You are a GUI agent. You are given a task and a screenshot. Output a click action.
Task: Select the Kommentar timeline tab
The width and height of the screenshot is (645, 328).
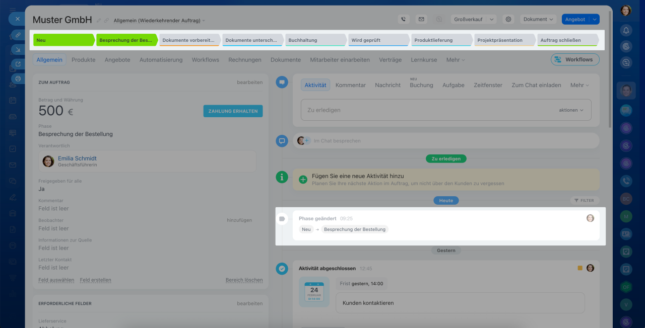click(x=350, y=85)
